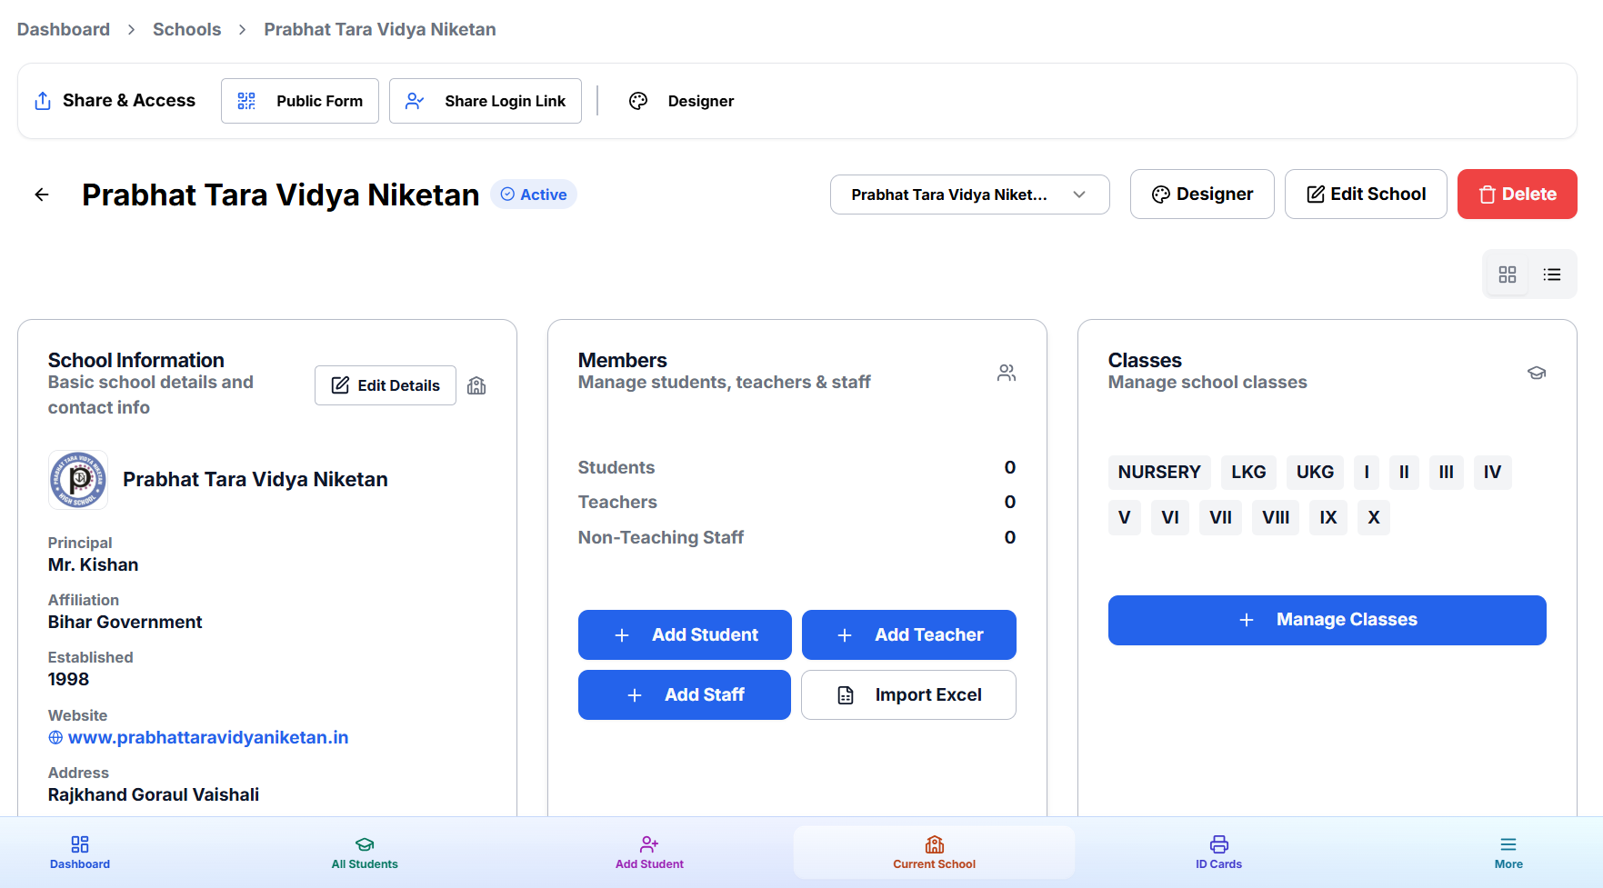Add a new student from the Members card

click(685, 634)
